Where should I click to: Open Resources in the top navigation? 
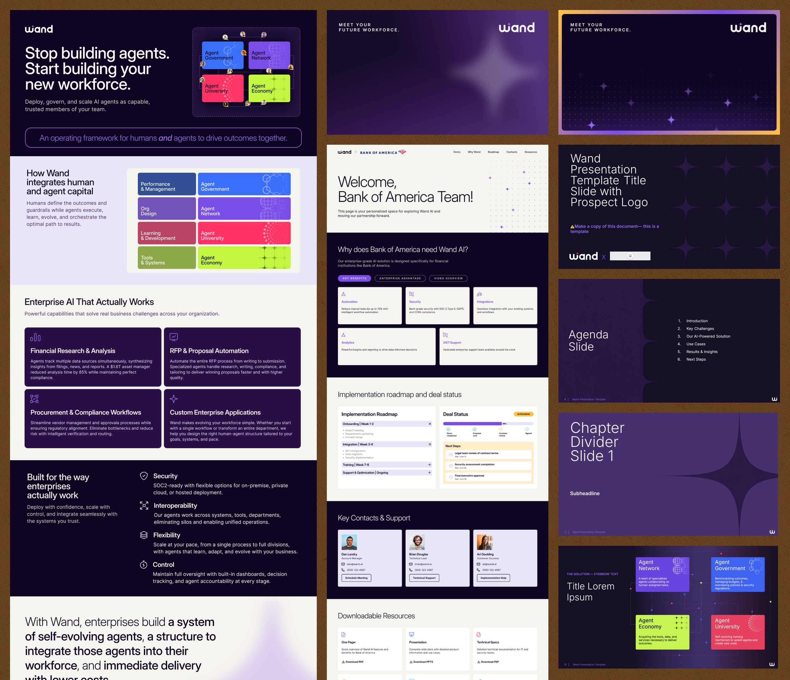tap(531, 152)
